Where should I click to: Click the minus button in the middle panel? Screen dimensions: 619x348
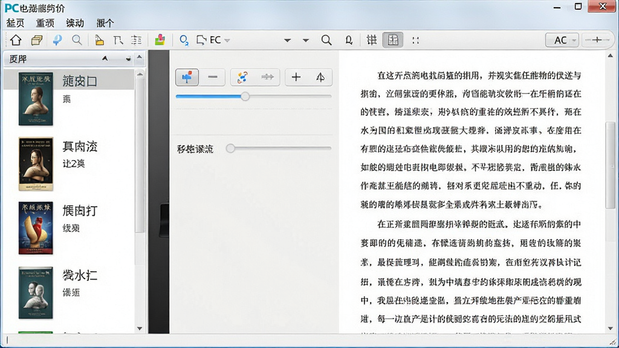coord(213,77)
